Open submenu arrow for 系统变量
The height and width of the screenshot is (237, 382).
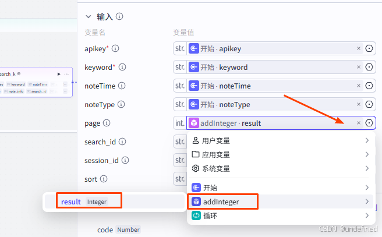coord(367,168)
